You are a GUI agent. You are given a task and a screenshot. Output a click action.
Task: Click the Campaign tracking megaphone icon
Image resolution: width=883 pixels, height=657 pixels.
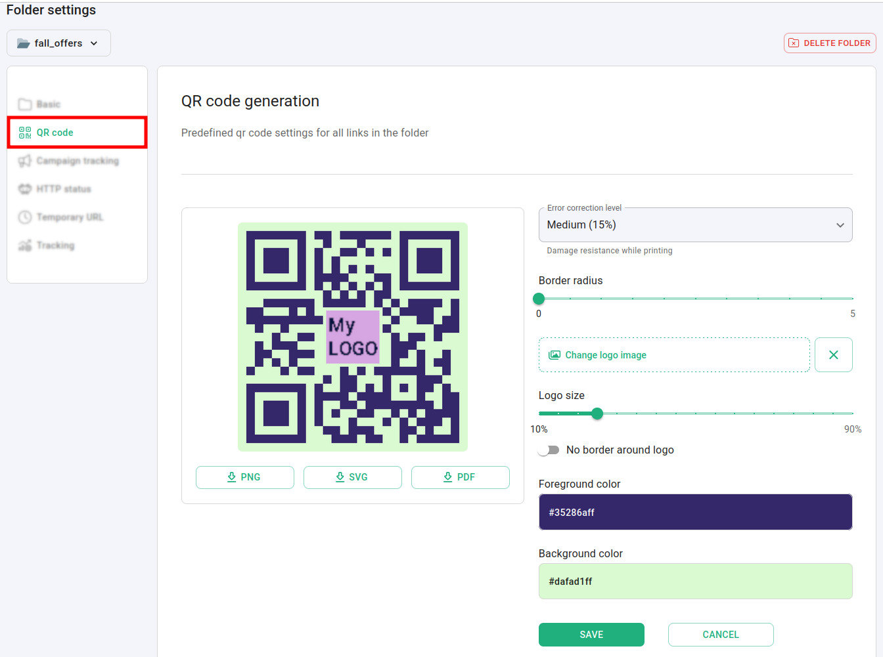click(x=25, y=161)
